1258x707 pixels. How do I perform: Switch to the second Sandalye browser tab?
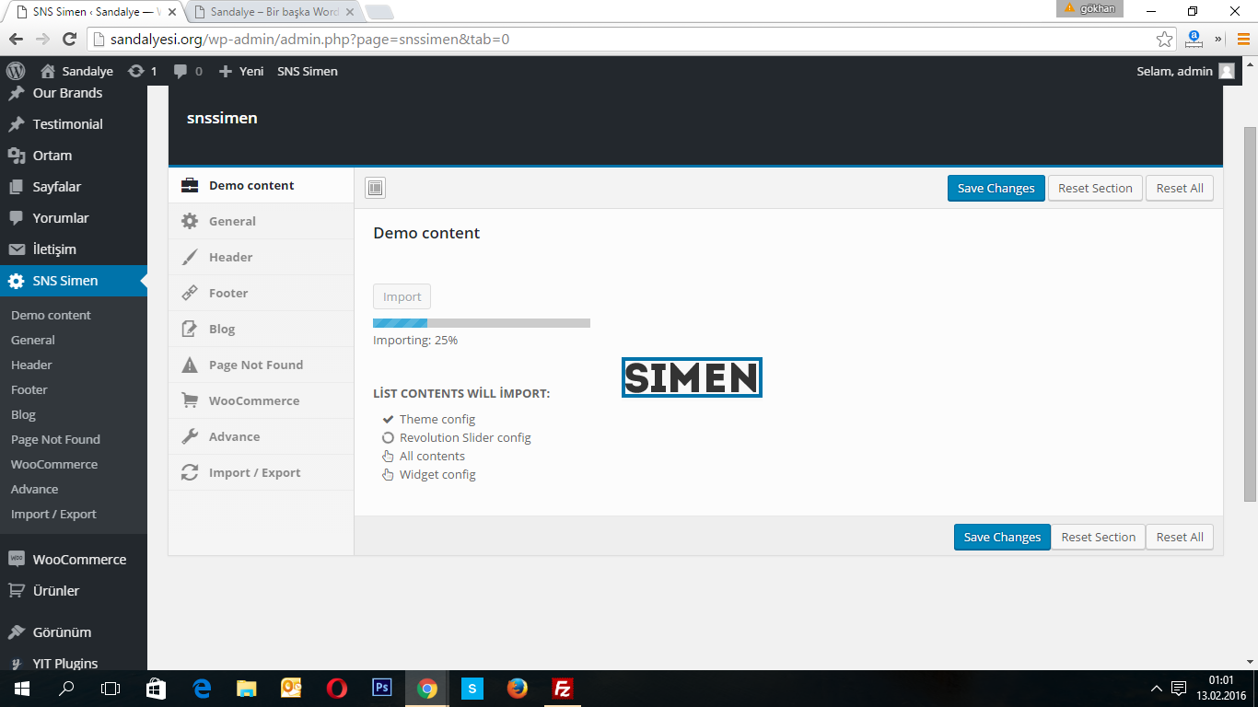(274, 12)
